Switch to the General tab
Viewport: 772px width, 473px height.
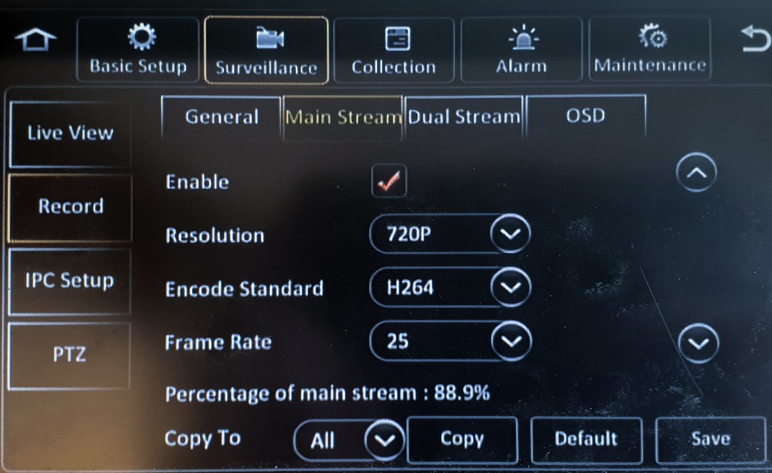pyautogui.click(x=221, y=117)
